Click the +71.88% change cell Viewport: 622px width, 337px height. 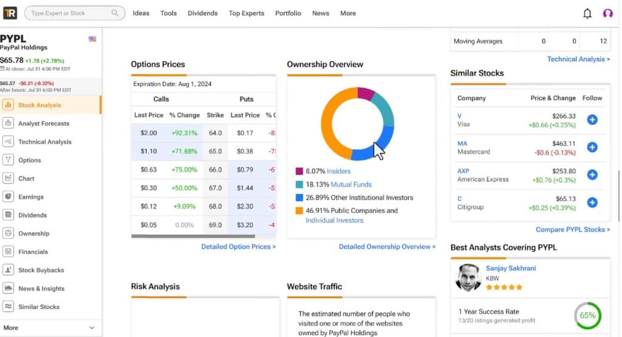click(184, 151)
